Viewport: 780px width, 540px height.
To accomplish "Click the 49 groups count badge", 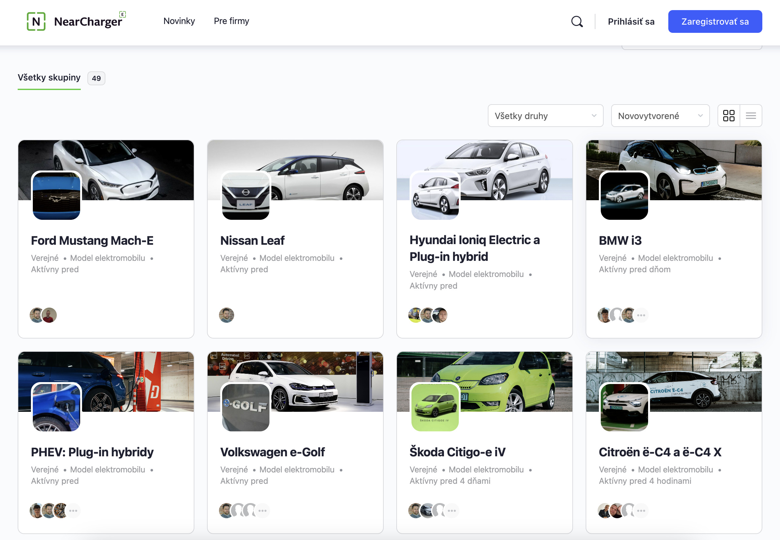I will coord(96,78).
